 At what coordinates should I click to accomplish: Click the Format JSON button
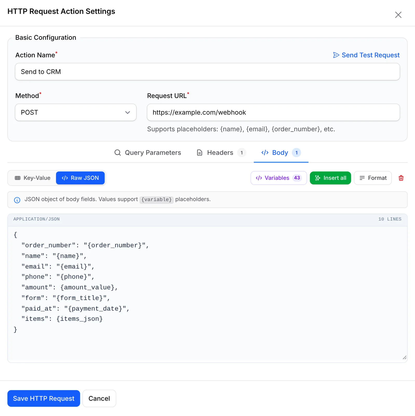(373, 178)
